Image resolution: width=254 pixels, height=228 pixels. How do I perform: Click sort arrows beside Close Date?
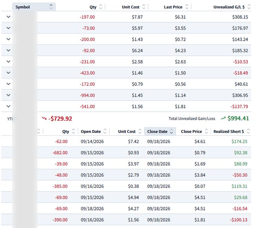pyautogui.click(x=171, y=131)
